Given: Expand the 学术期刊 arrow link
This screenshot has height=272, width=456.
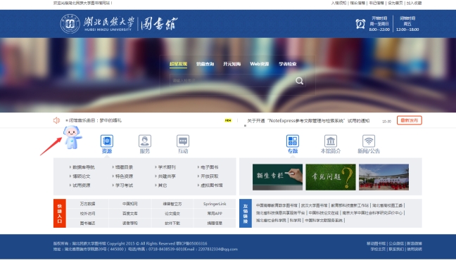Looking at the screenshot, I should point(165,167).
